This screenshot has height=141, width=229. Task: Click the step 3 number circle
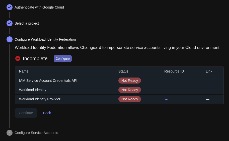tap(10, 39)
